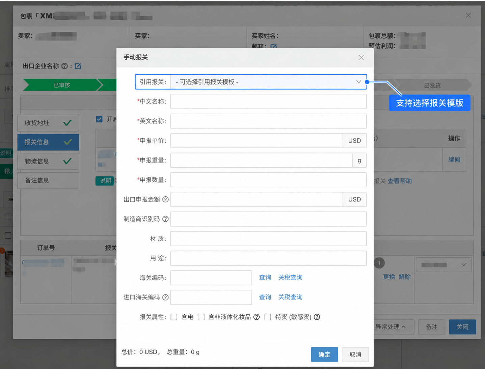
Task: Show help for 制造商识别码
Action: 165,219
